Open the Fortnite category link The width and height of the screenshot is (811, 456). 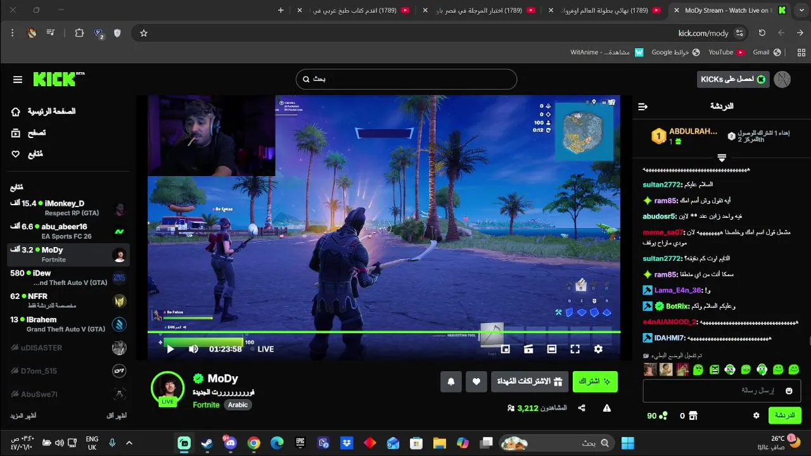(206, 405)
